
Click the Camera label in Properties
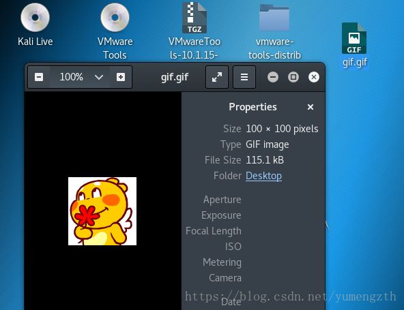225,278
